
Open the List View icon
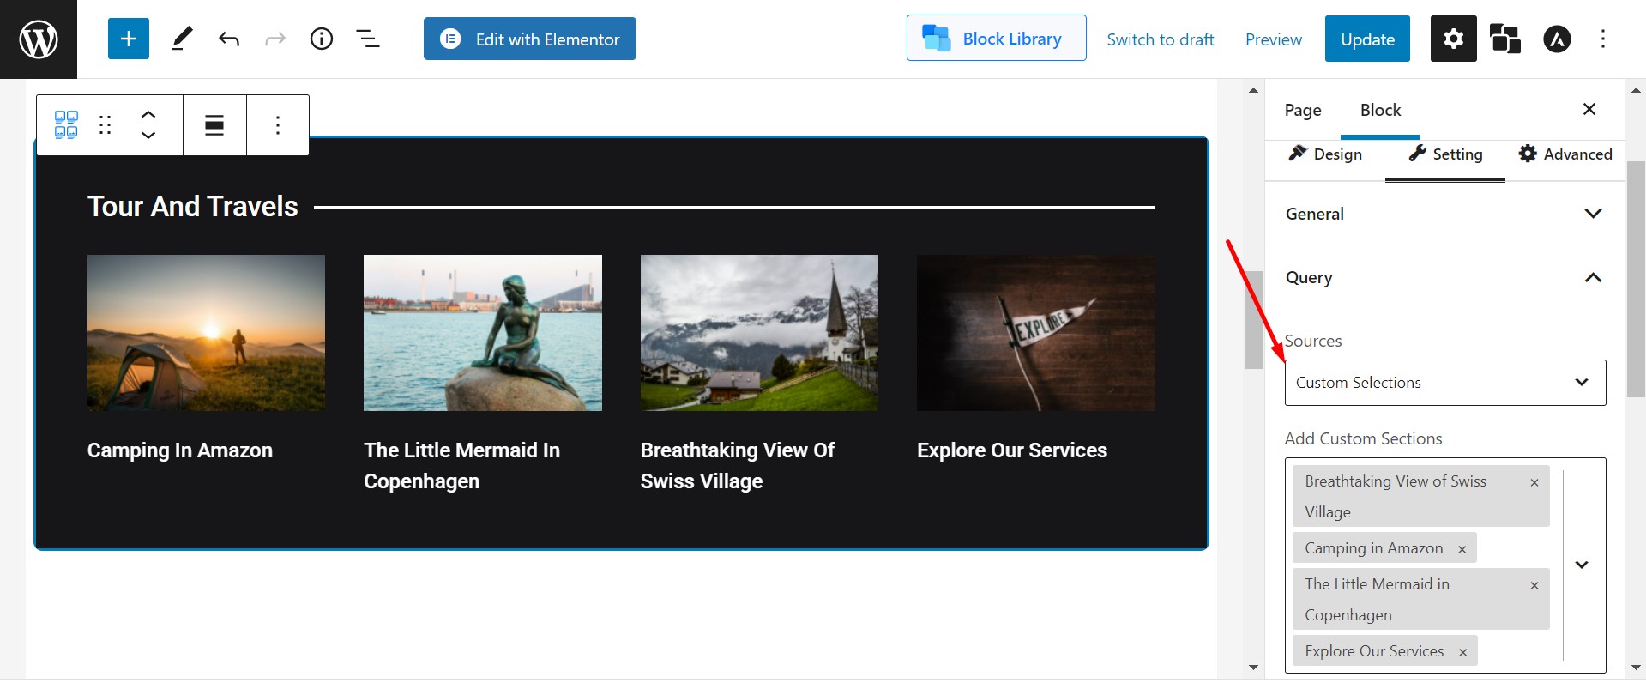coord(368,39)
